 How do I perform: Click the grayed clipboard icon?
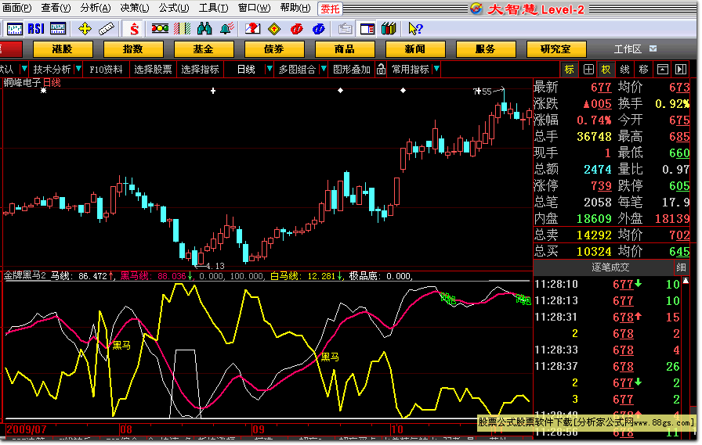tap(345, 29)
